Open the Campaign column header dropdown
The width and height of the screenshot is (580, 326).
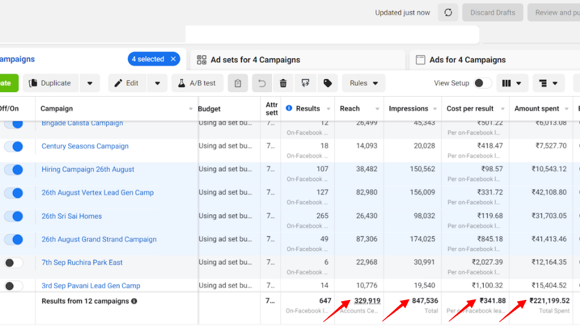190,109
